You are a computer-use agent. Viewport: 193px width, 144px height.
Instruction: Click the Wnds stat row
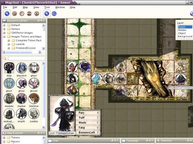88,123
